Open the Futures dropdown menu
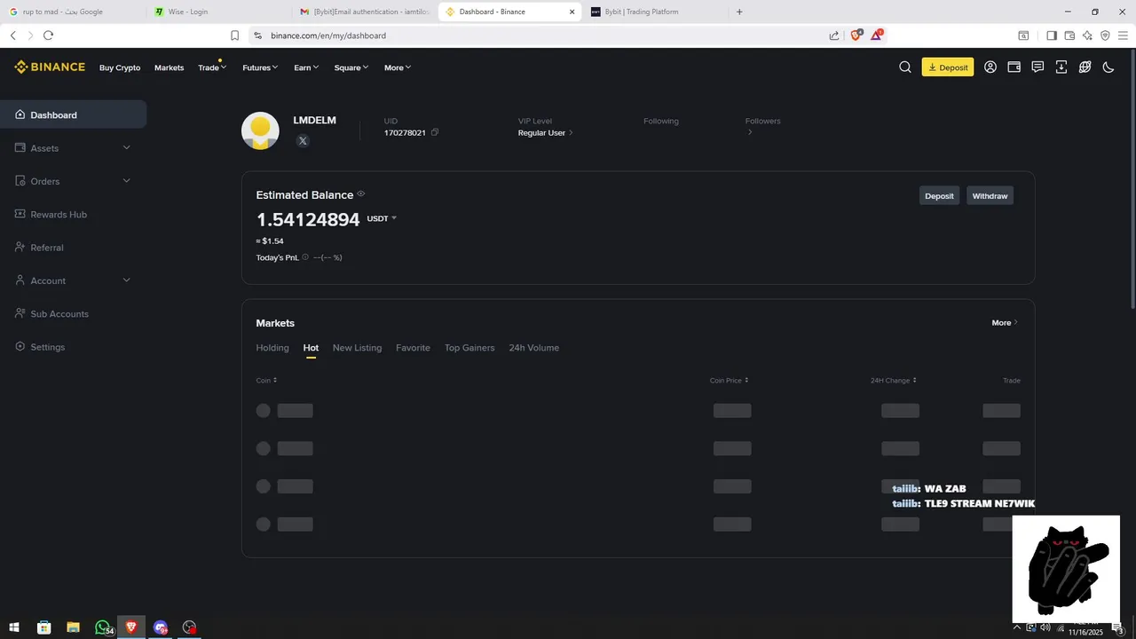Screen dimensions: 1136x639 [x=260, y=67]
